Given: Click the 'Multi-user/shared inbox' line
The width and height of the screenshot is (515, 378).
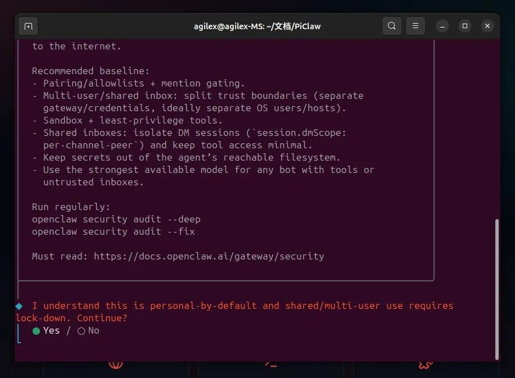Looking at the screenshot, I should point(198,96).
